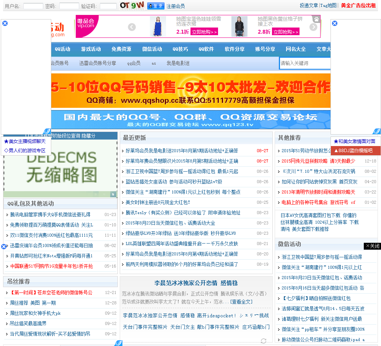Click the ★美女主播视频聊天 link

pyautogui.click(x=25, y=141)
